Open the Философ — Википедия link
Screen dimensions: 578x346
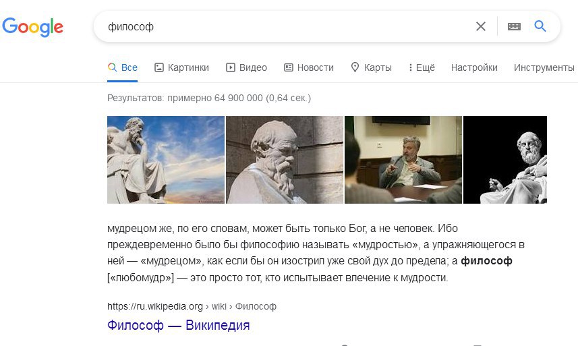pyautogui.click(x=179, y=325)
